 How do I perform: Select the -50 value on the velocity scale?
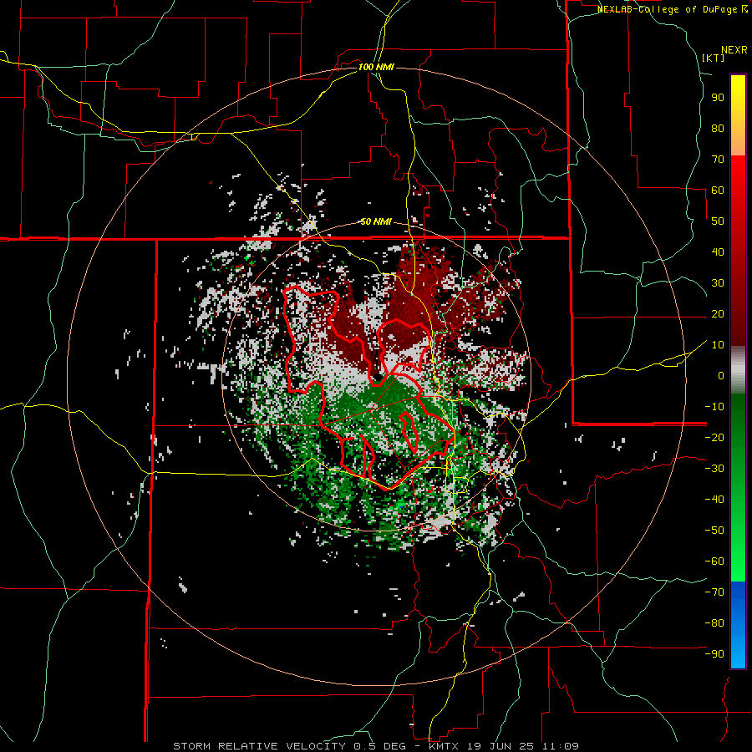coord(714,531)
